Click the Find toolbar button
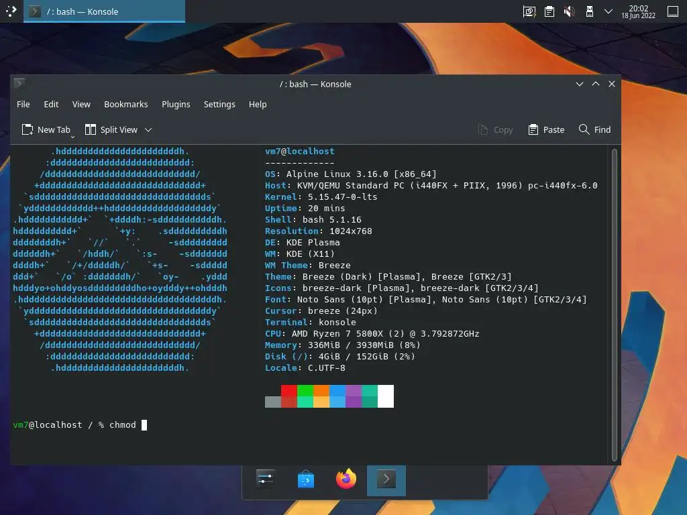The height and width of the screenshot is (515, 687). click(594, 129)
